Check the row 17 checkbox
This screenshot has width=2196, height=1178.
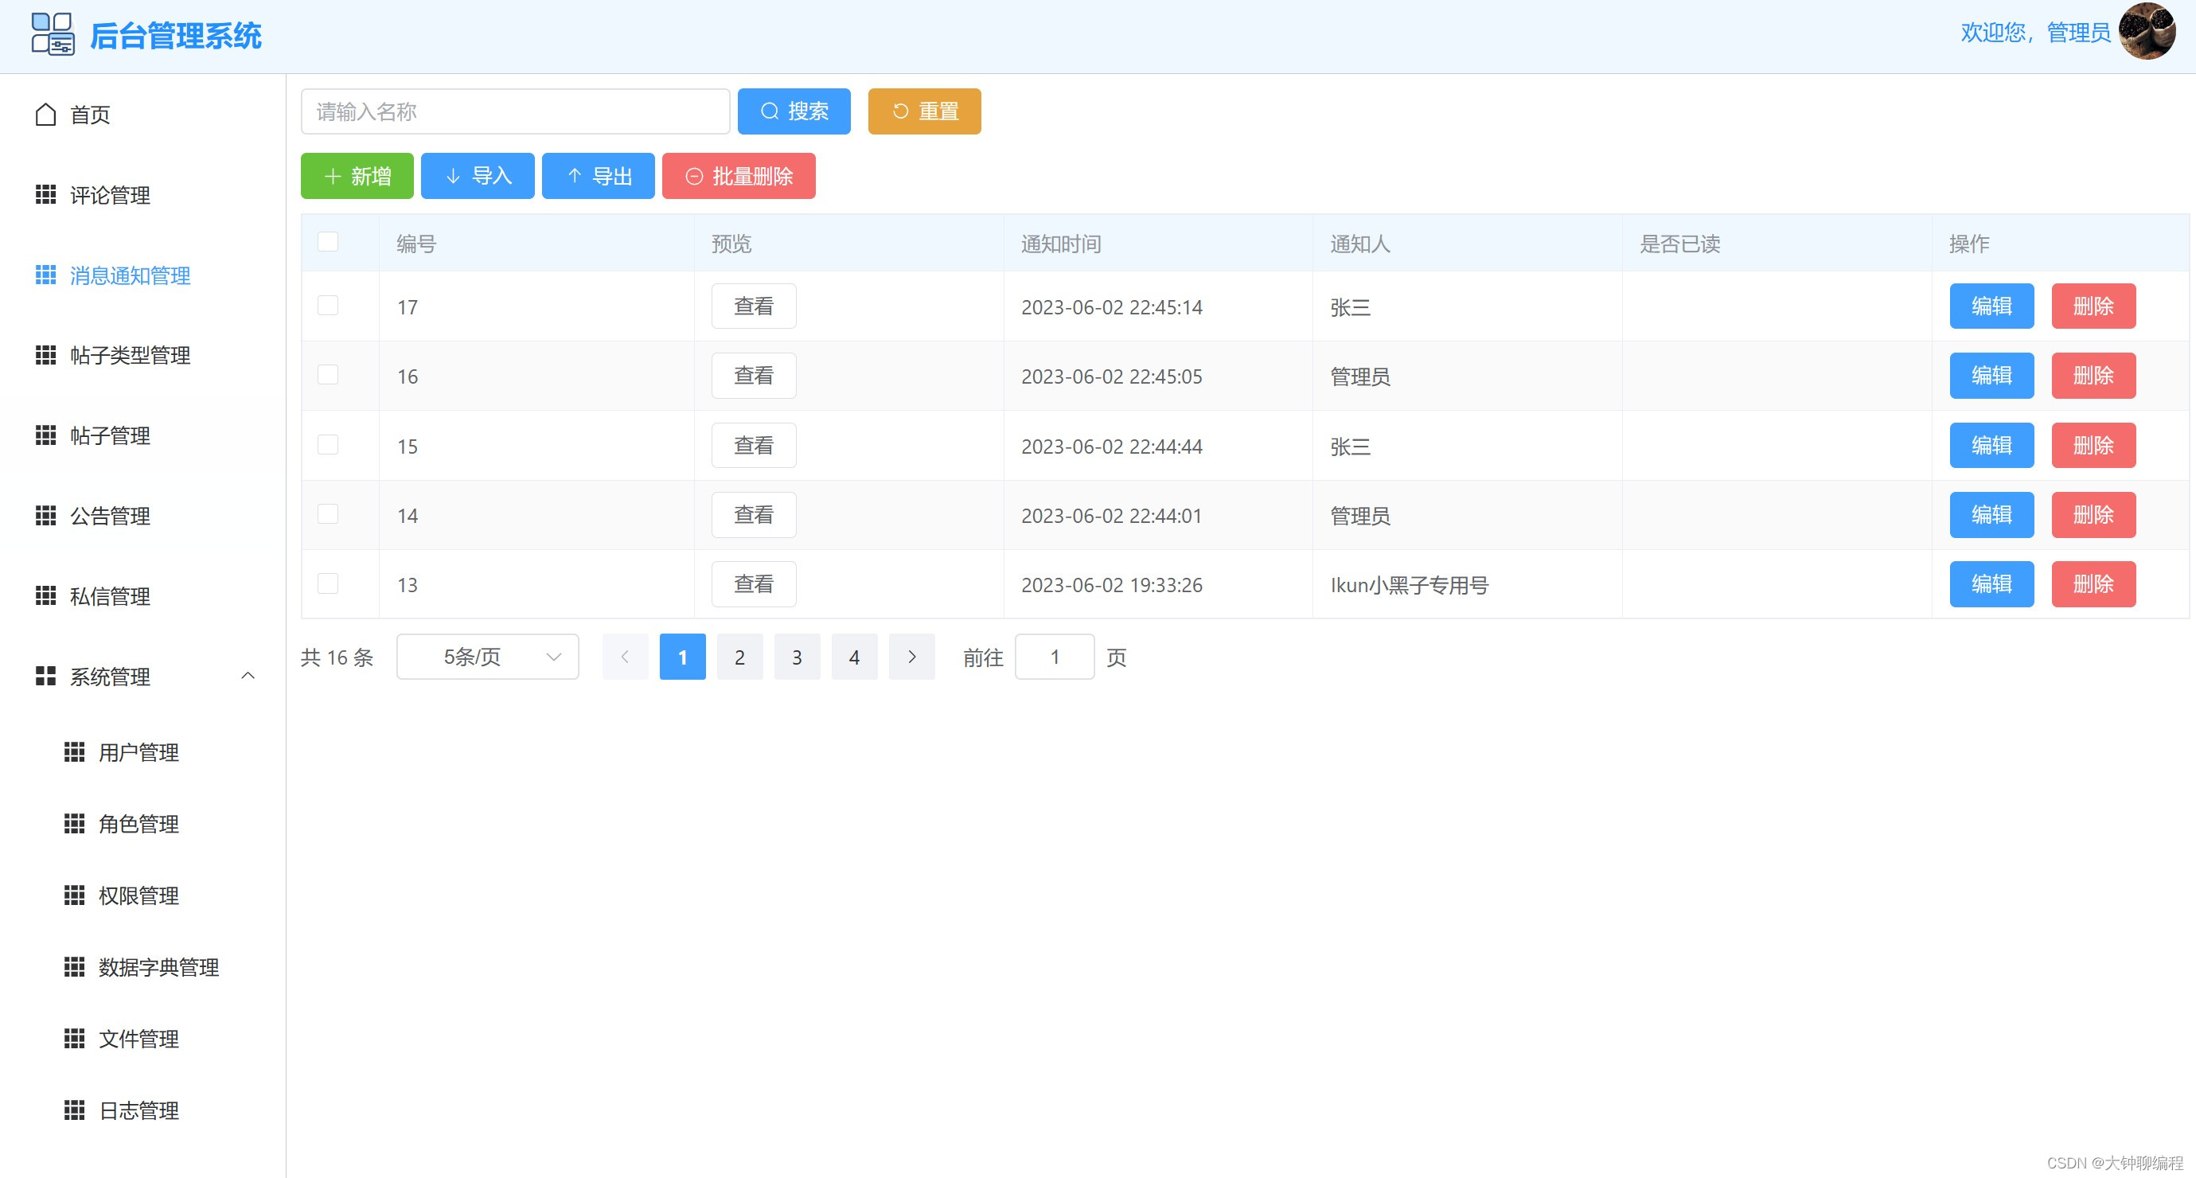(328, 305)
